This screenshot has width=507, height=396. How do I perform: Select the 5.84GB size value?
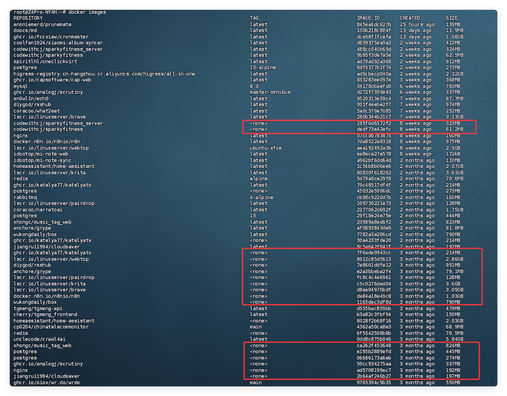454,339
